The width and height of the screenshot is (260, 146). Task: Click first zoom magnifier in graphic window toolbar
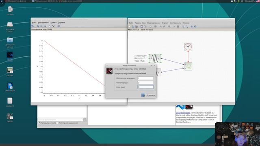tap(38, 26)
